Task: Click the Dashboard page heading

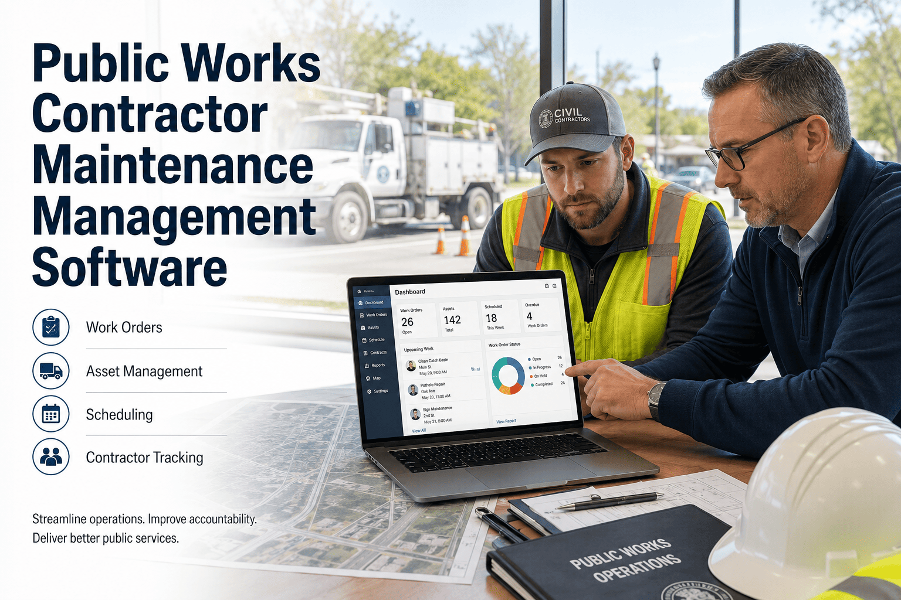Action: click(410, 292)
